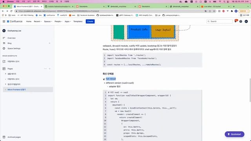This screenshot has height=141, width=251.
Task: Click the page vertical scrollbar
Action: click(250, 90)
